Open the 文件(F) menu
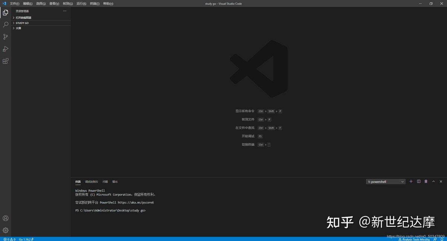 [15, 4]
